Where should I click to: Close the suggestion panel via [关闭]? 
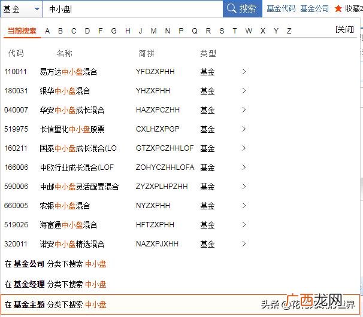coord(344,29)
